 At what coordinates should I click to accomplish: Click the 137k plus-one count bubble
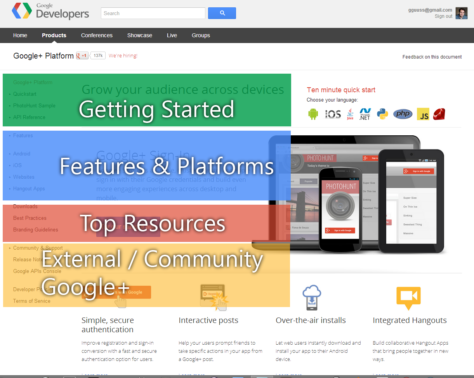coord(98,55)
